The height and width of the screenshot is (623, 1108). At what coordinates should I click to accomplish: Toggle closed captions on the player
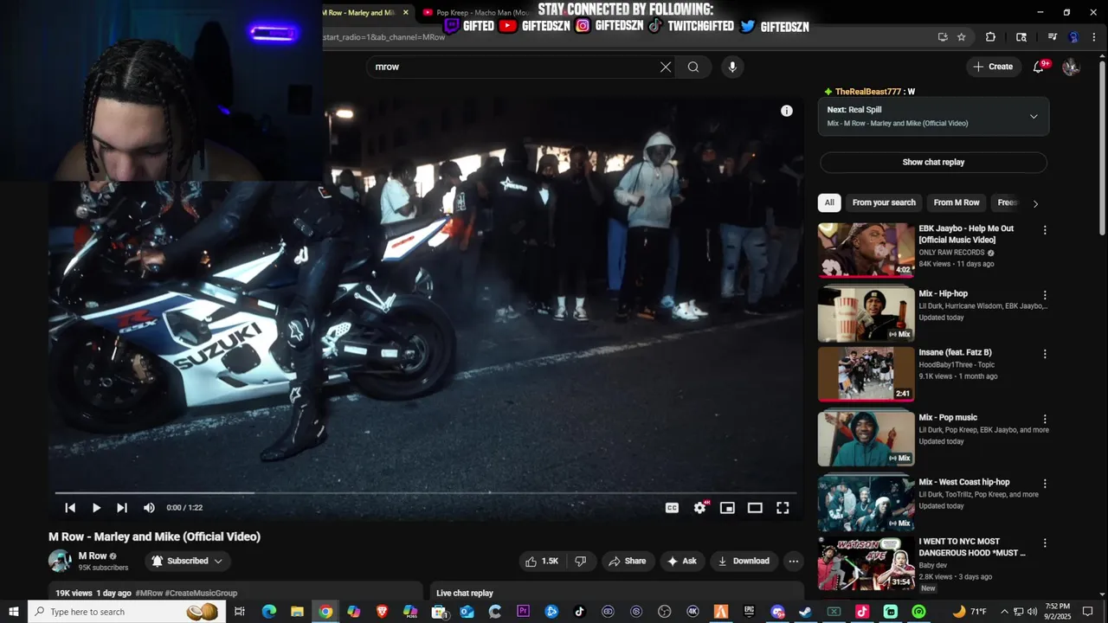click(x=672, y=508)
